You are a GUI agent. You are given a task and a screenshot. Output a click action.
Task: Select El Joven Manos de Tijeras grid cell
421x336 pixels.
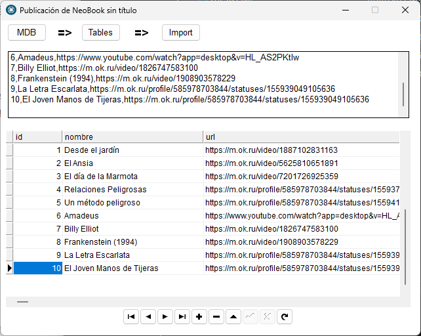tap(132, 268)
